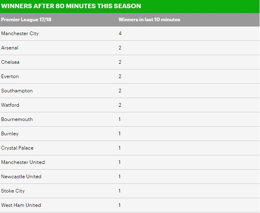Click Bournemouth's winners count of 1
Image resolution: width=260 pixels, height=213 pixels.
tap(120, 119)
